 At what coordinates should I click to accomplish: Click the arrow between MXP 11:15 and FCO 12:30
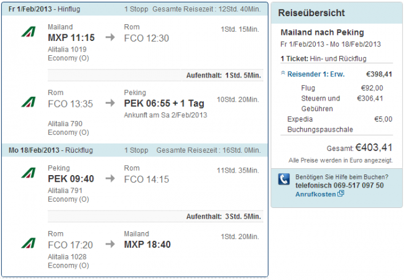(x=110, y=38)
